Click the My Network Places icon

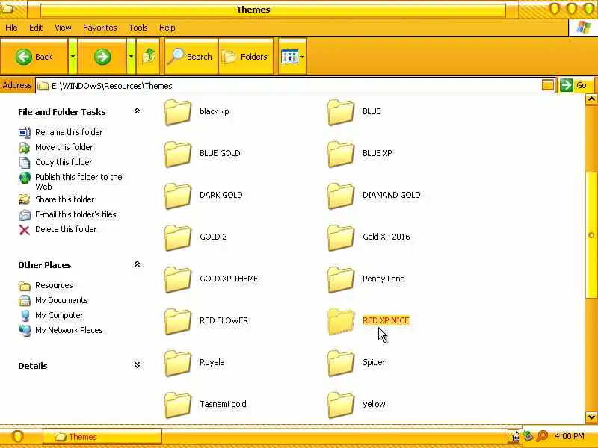25,330
